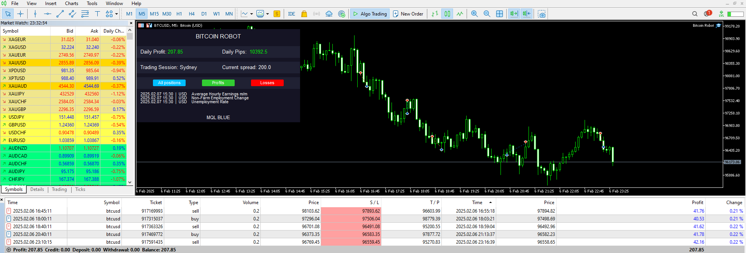The image size is (746, 253).
Task: Sort Market Watch by Symbol header
Action: pos(11,31)
